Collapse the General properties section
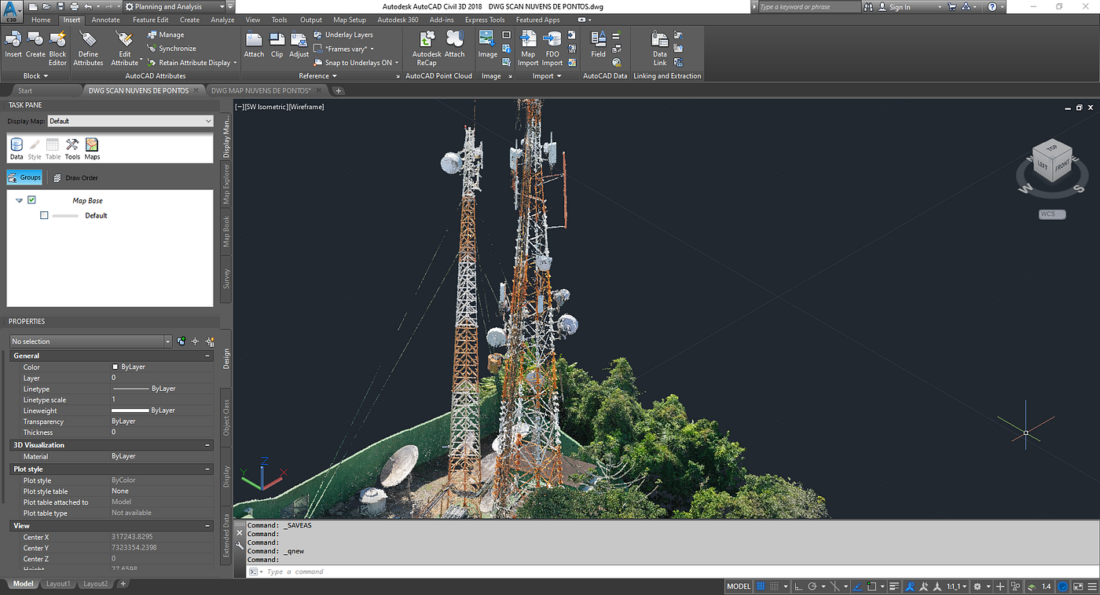The width and height of the screenshot is (1100, 595). click(207, 356)
